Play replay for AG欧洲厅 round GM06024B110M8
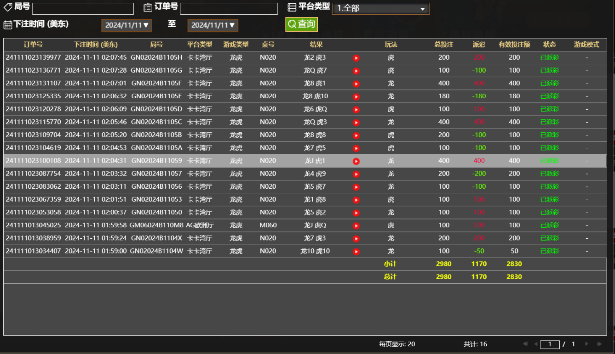 click(356, 225)
